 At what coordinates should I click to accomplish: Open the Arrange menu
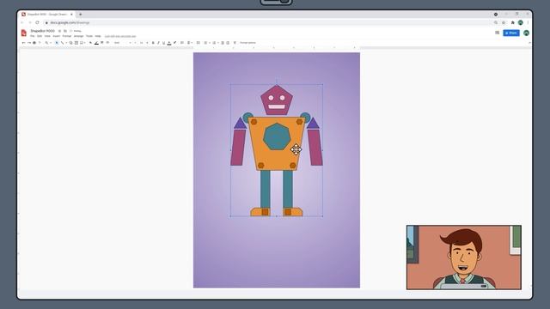[x=78, y=36]
